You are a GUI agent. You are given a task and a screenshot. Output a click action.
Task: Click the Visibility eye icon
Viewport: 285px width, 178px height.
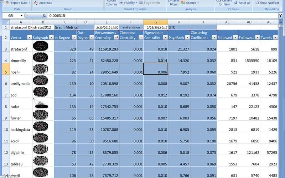[121, 3]
